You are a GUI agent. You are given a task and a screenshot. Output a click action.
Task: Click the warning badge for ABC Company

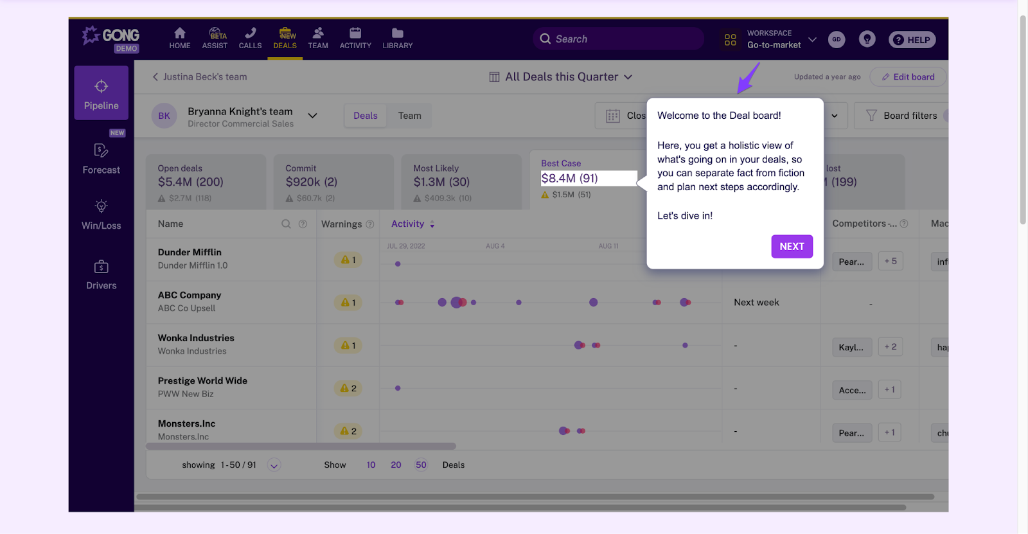pos(348,303)
